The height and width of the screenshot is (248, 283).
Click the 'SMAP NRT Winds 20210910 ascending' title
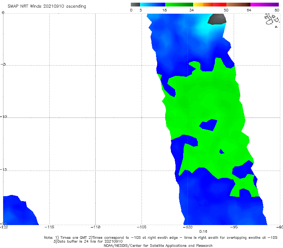[x=47, y=6]
